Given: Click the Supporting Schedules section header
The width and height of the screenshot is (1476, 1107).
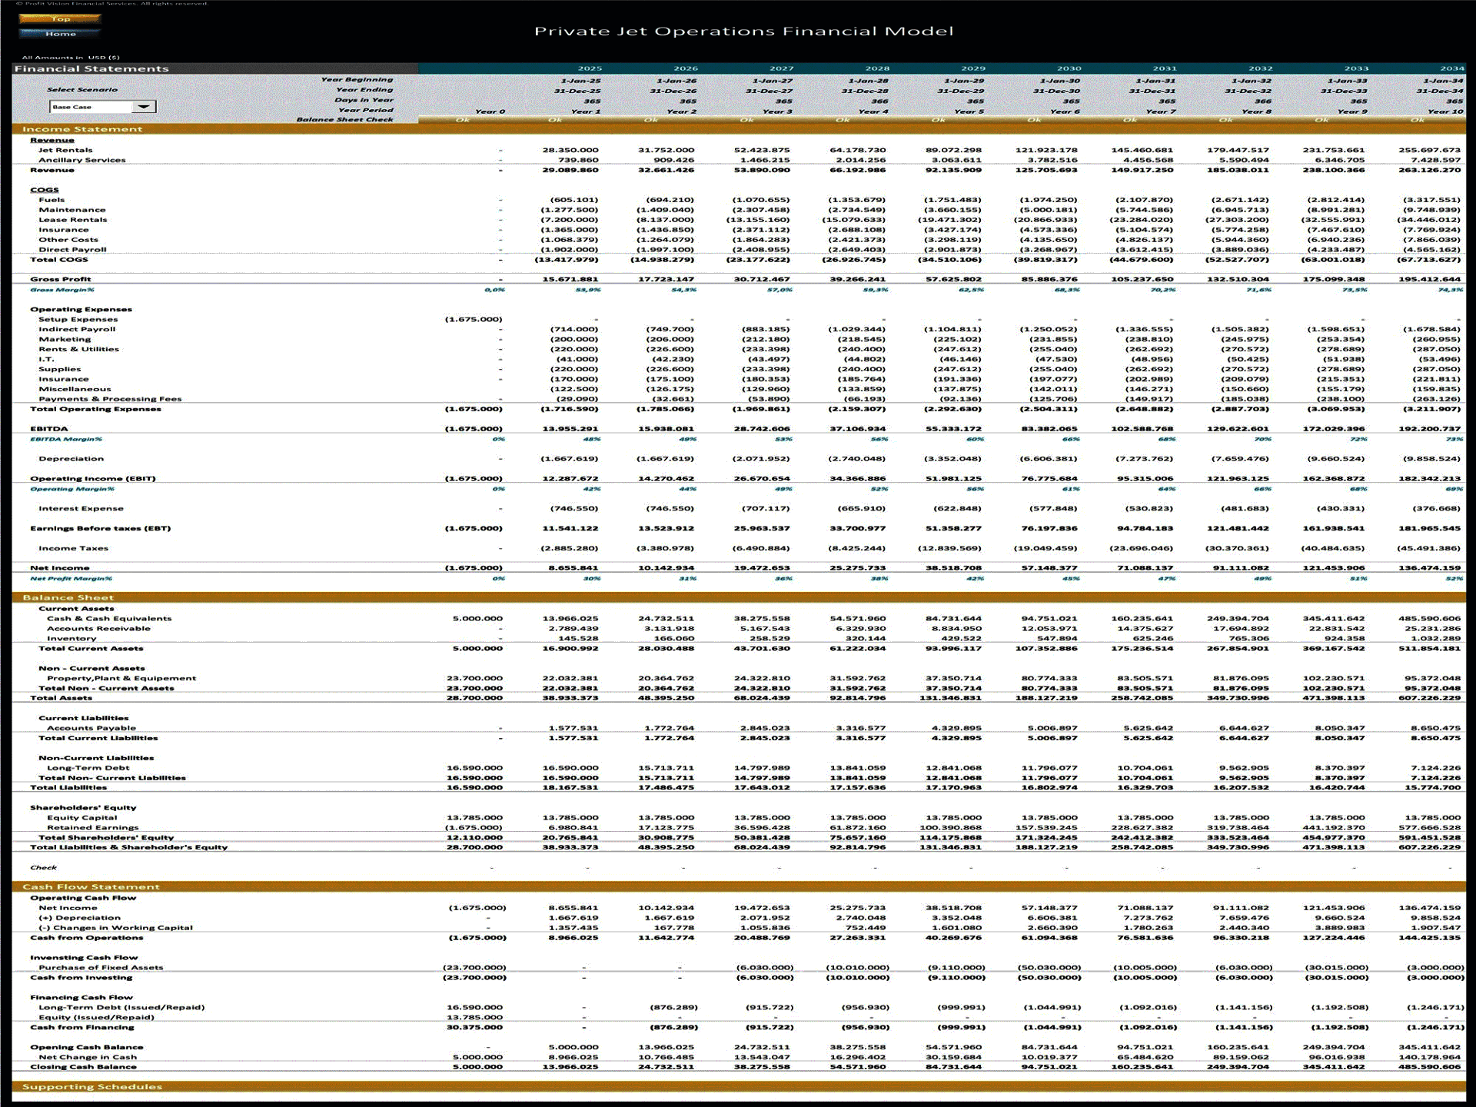Looking at the screenshot, I should point(92,1086).
